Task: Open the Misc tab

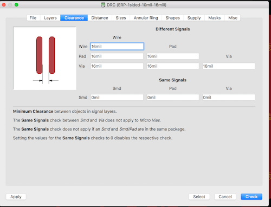Action: point(233,18)
